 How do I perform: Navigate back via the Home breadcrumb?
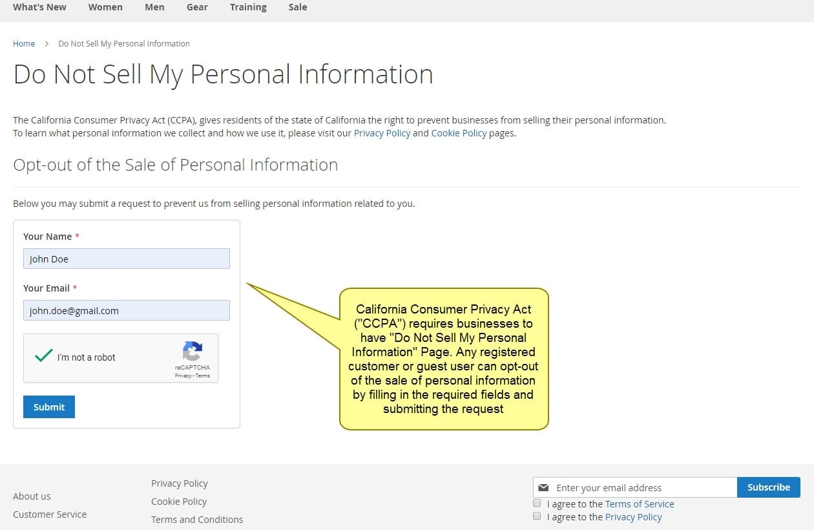24,43
